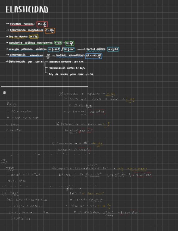This screenshot has width=178, height=231.
Task: Click the white horizontal divider line
Action: pyautogui.click(x=45, y=87)
